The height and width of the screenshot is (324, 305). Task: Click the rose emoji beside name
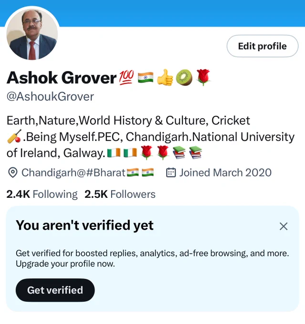pyautogui.click(x=203, y=78)
